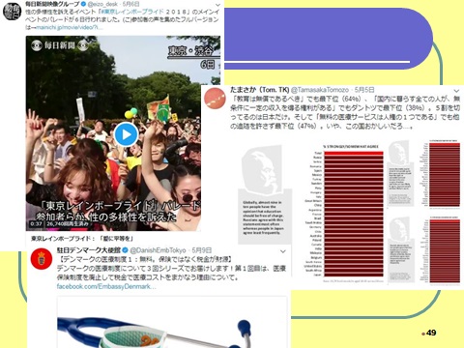The height and width of the screenshot is (348, 464).
Task: Click the @eizo_desk handle
Action: (102, 4)
